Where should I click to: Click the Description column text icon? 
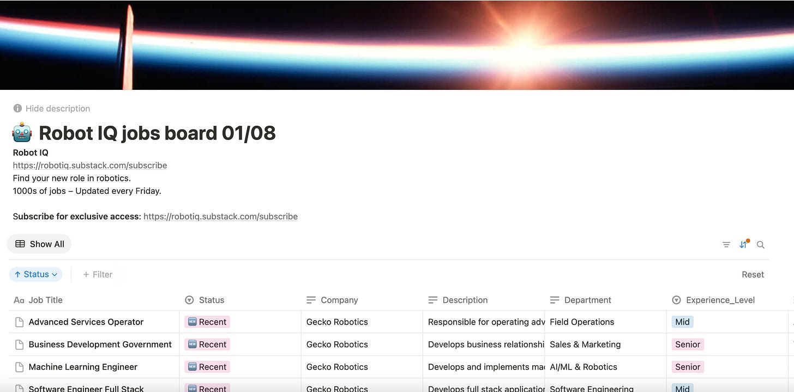[432, 300]
